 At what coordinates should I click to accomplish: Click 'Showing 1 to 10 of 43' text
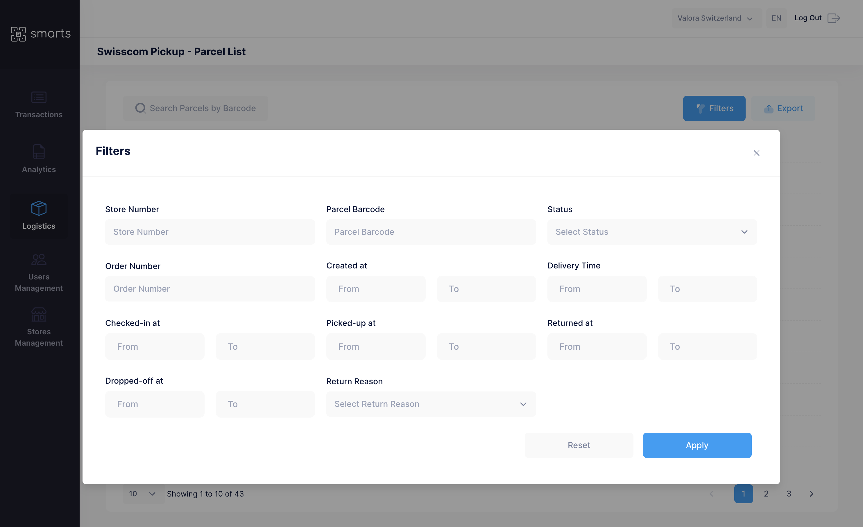tap(205, 494)
